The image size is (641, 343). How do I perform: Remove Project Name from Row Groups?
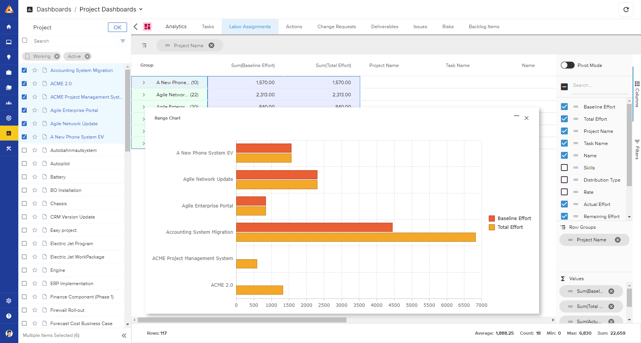click(618, 240)
